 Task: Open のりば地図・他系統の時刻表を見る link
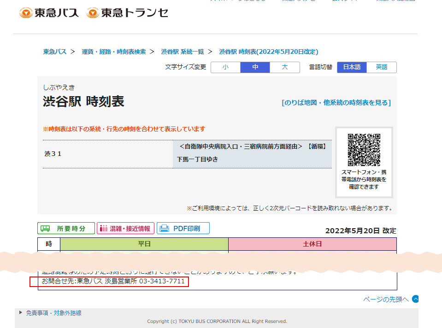336,103
